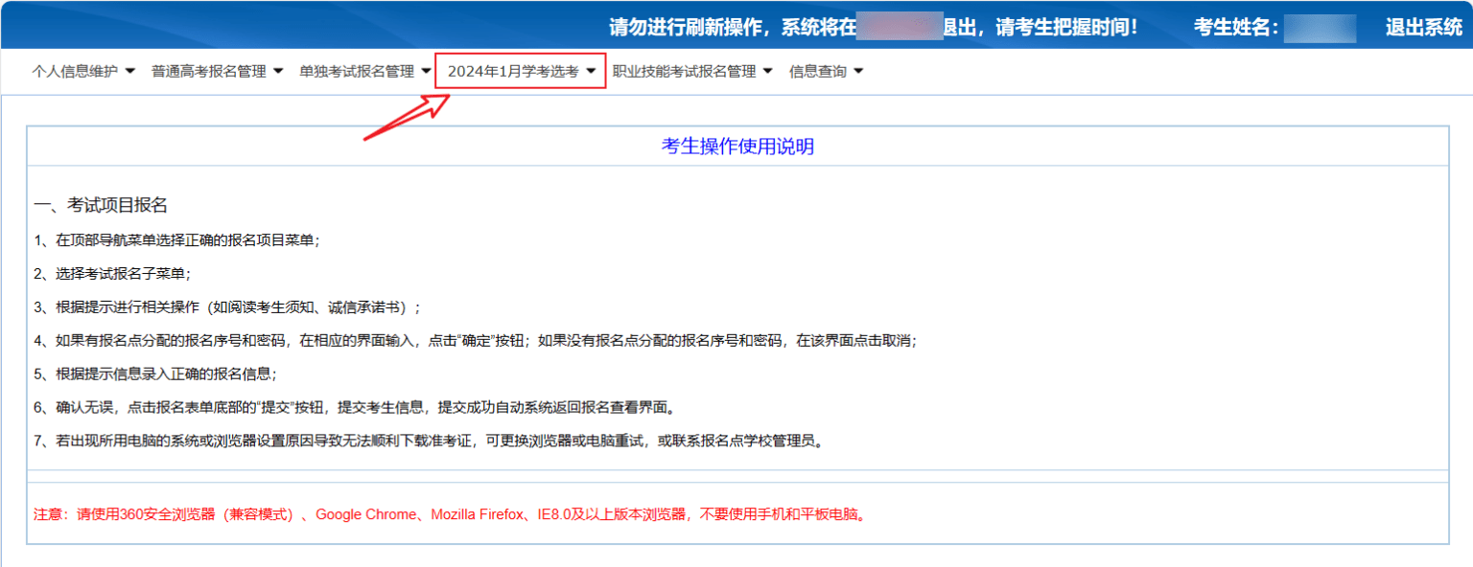Viewport: 1473px width, 567px height.
Task: Click the 考生姓名 label in header
Action: 1235,27
